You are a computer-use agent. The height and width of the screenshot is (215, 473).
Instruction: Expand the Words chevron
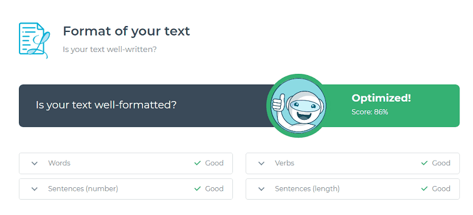pyautogui.click(x=35, y=163)
